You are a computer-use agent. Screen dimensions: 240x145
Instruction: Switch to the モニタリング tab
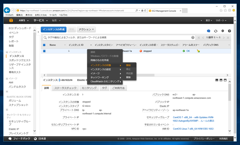pos(89,88)
